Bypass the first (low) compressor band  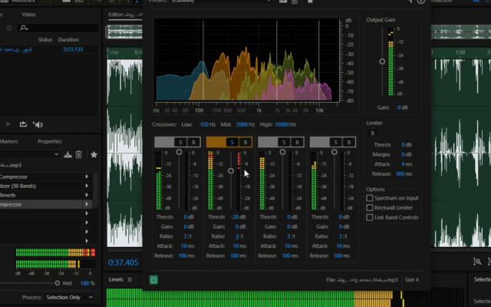pos(193,142)
